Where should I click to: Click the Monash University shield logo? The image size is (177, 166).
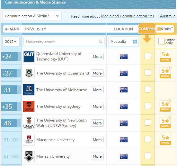[x=29, y=156]
